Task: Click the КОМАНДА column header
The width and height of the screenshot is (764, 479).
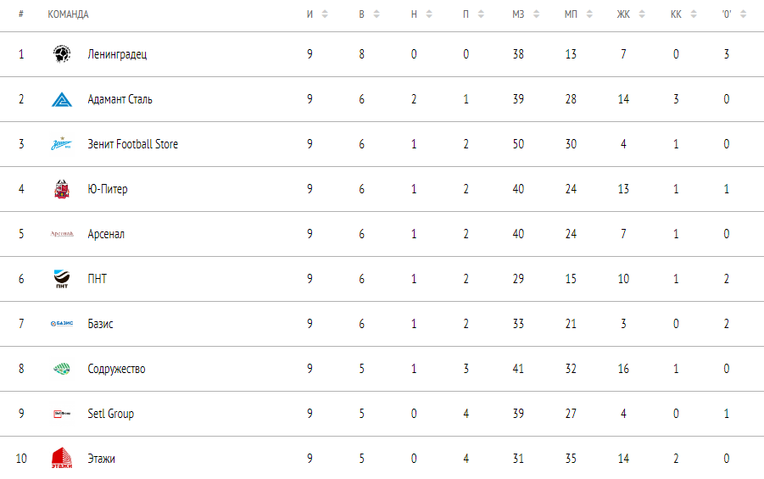Action: [x=68, y=14]
